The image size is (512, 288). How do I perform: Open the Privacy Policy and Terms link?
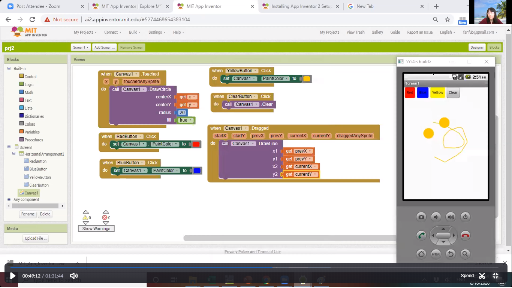[252, 252]
